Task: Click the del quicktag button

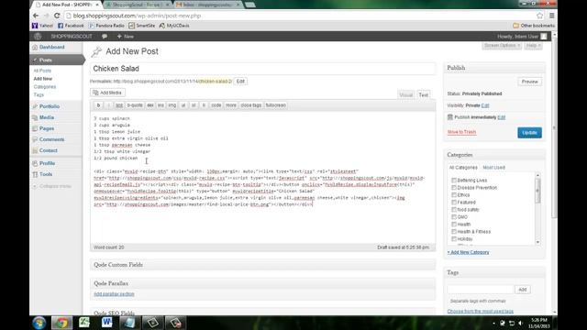Action: [x=150, y=105]
